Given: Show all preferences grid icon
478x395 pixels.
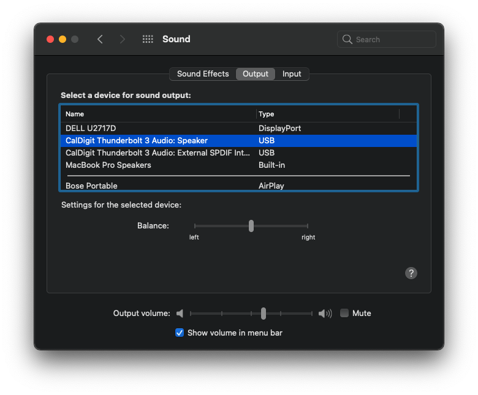Looking at the screenshot, I should (x=148, y=39).
